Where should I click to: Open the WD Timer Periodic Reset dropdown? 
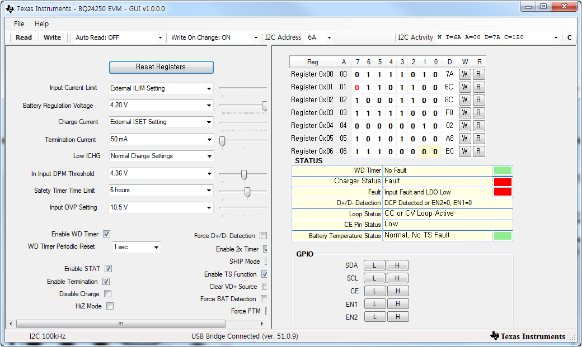coord(136,248)
